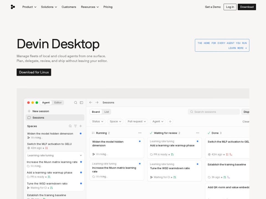Click the Download for Linux button
Viewport: 266px width, 199px height.
coord(34,72)
